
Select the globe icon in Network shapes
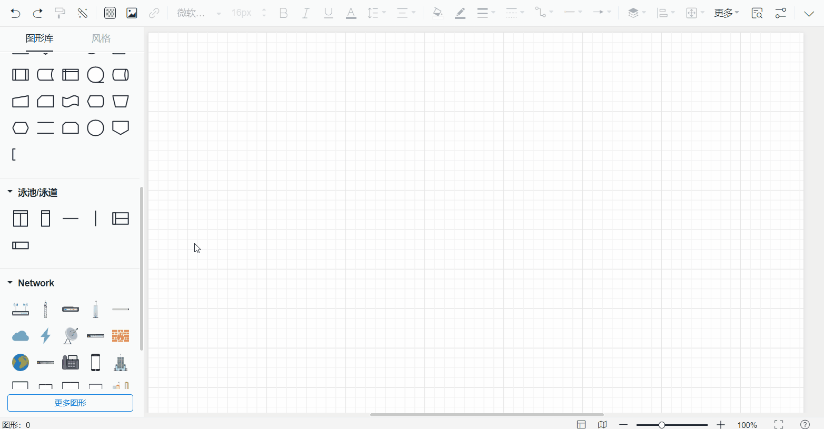click(x=21, y=362)
